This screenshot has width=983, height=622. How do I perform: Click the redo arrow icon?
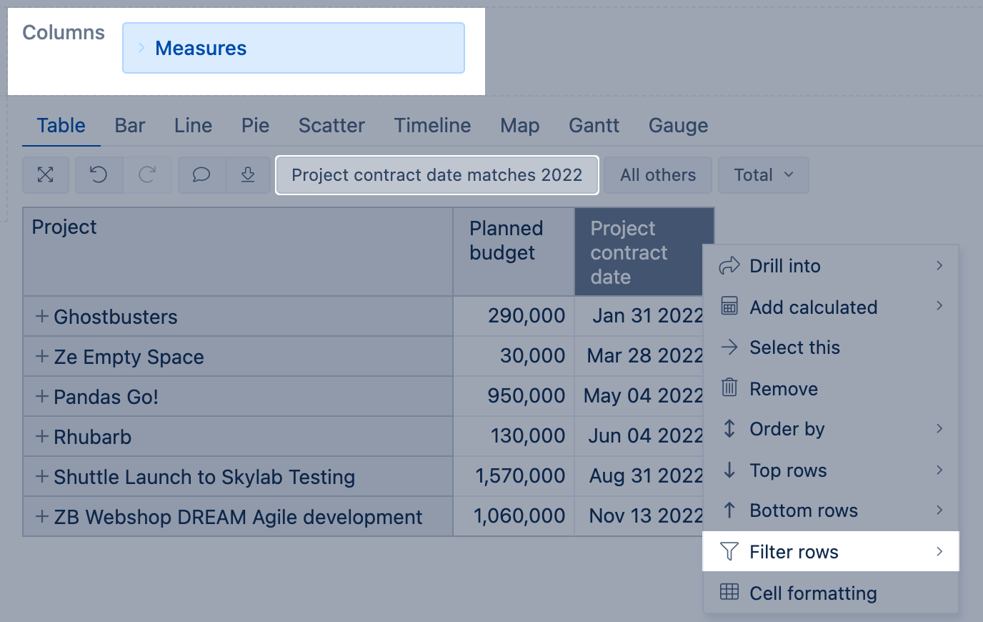[x=147, y=175]
